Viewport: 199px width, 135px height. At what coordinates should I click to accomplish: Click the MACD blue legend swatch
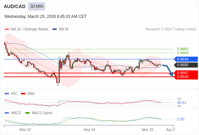pyautogui.click(x=7, y=113)
